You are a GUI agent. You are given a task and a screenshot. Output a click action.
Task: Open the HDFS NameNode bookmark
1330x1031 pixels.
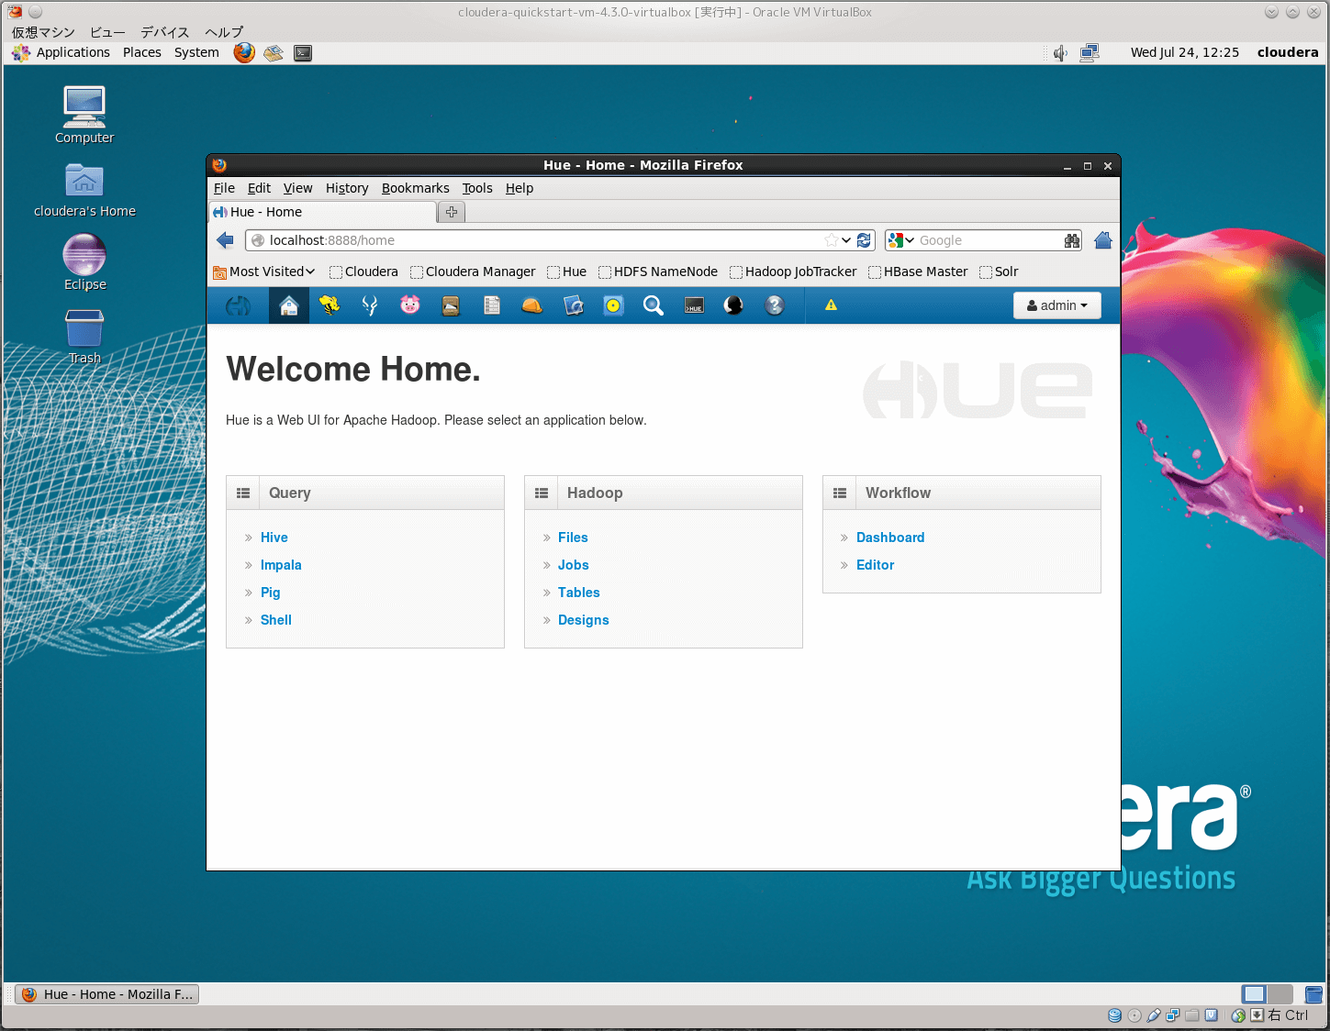658,272
